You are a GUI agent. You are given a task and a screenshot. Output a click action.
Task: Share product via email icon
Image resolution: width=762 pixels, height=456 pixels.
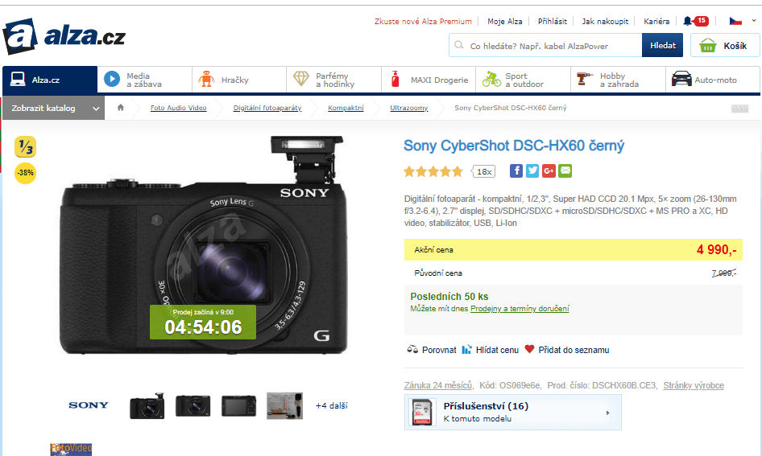565,170
